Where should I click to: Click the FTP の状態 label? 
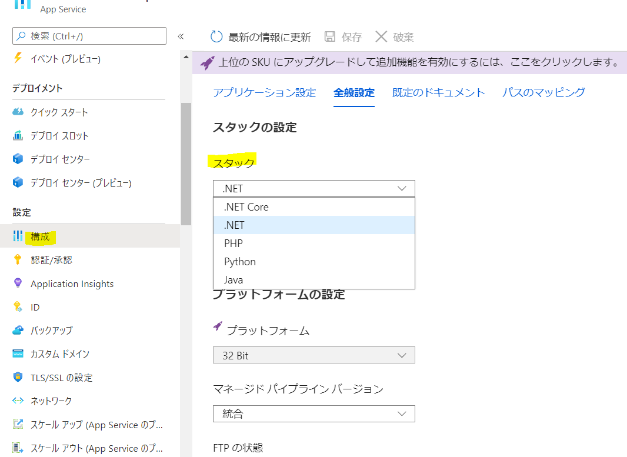point(238,448)
